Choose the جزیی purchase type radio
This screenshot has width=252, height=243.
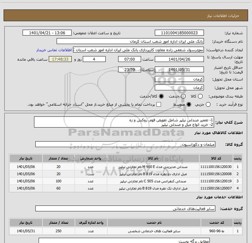(x=208, y=104)
